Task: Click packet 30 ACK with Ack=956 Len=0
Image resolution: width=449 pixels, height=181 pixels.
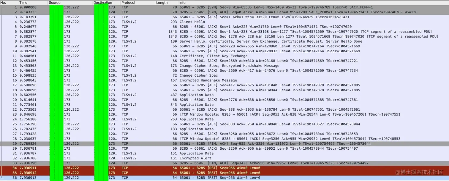Action: click(x=224, y=148)
